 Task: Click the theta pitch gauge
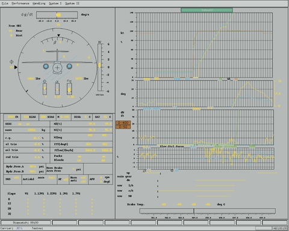(x=45, y=89)
